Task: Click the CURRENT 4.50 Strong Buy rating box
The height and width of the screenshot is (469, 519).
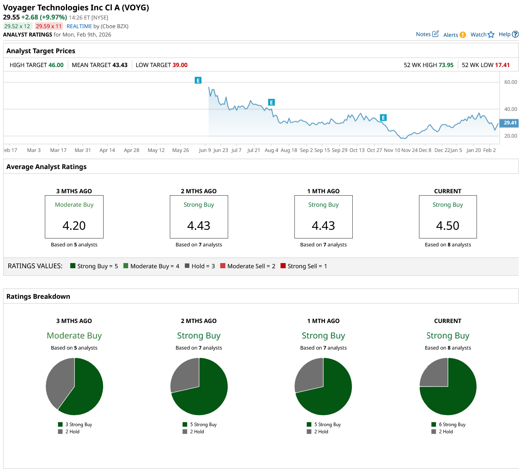Action: pyautogui.click(x=448, y=217)
